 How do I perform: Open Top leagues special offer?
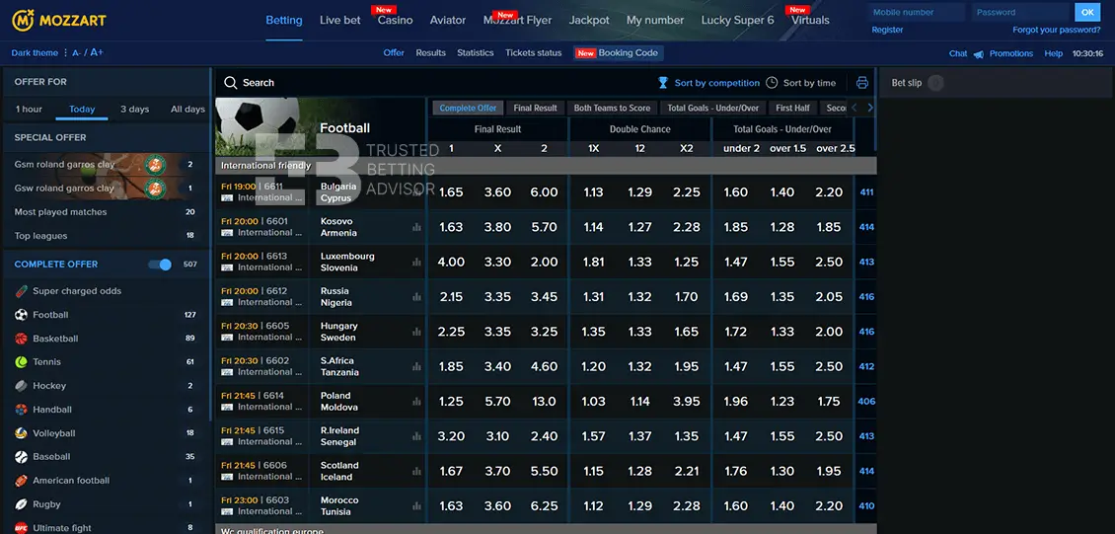[x=106, y=236]
